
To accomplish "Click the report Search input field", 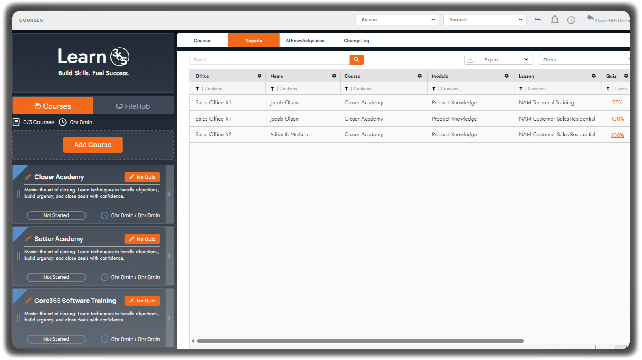I will 270,60.
